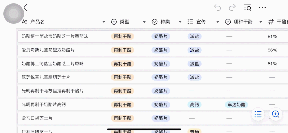Tap the floating list view button
Image resolution: width=288 pixels, height=133 pixels.
(x=258, y=114)
